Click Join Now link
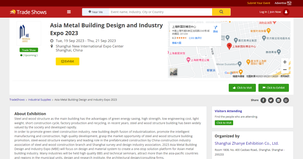This screenshot has height=159, width=303. pos(276,12)
